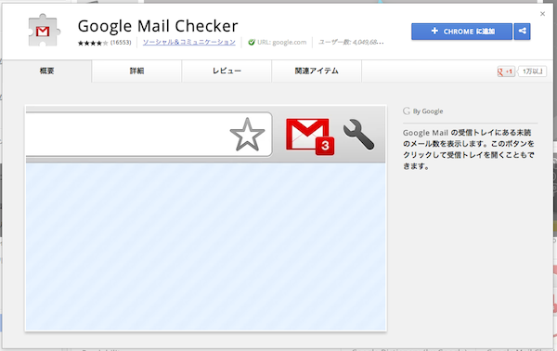Click the ユーザー数 user count text
This screenshot has width=557, height=351.
[351, 43]
